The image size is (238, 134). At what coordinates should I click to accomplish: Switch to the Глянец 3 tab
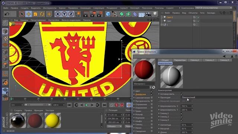tap(225, 60)
